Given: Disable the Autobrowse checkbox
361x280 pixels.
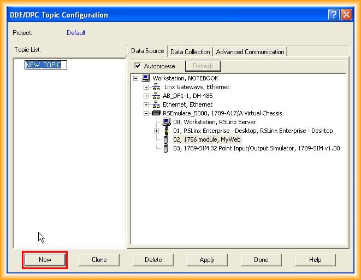Looking at the screenshot, I should pyautogui.click(x=138, y=66).
